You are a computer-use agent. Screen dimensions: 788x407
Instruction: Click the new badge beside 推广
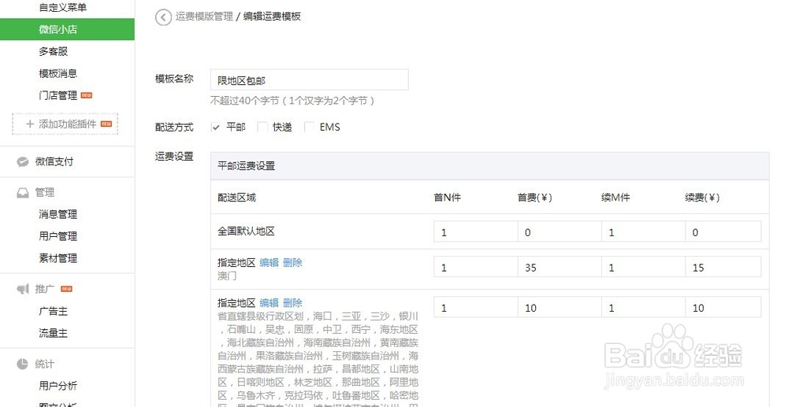(x=66, y=289)
